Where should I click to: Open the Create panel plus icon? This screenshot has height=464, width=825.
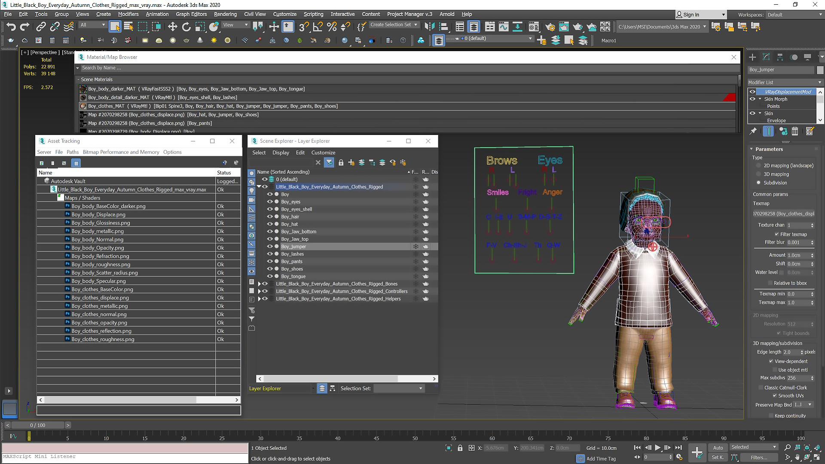752,57
